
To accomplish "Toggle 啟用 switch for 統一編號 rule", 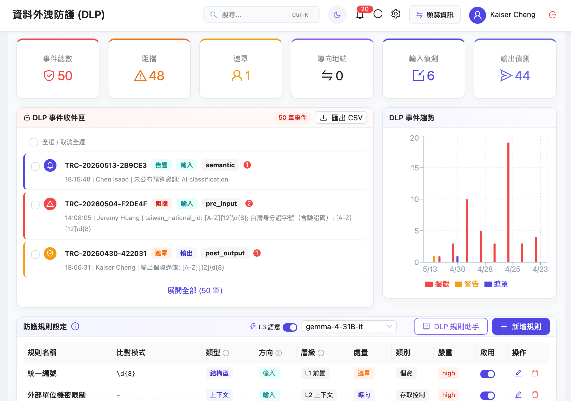I will [x=488, y=374].
